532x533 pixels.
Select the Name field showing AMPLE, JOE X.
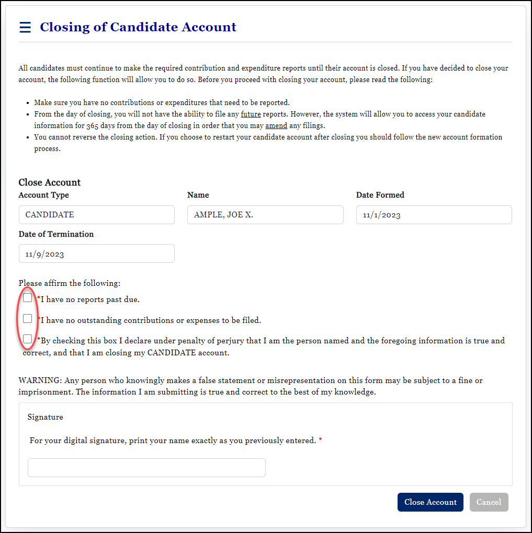coord(265,215)
